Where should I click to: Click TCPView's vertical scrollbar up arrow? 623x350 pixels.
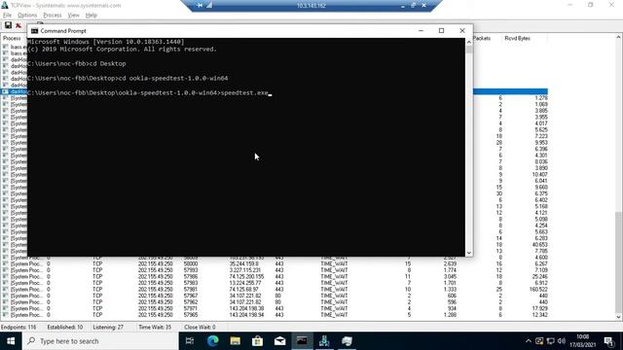(x=619, y=37)
